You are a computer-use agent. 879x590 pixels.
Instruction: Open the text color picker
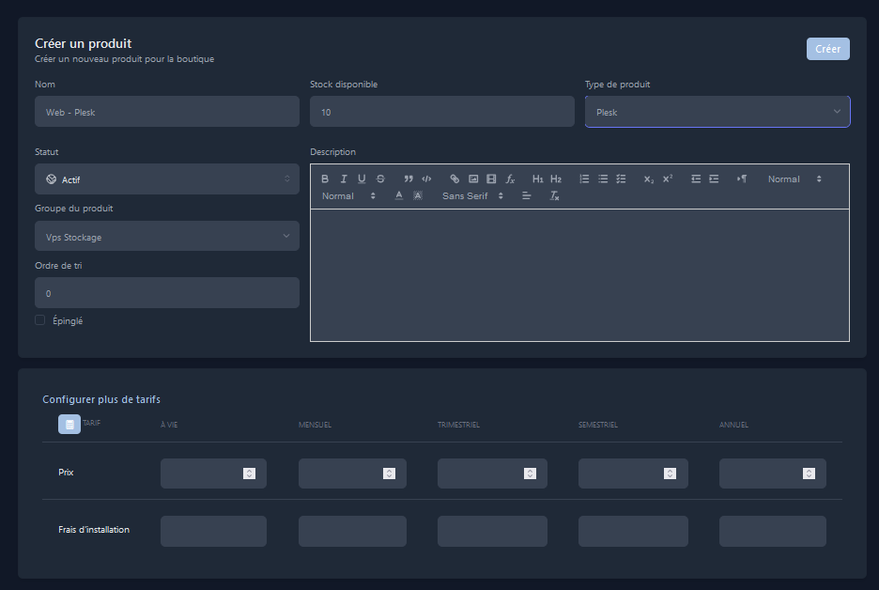399,196
